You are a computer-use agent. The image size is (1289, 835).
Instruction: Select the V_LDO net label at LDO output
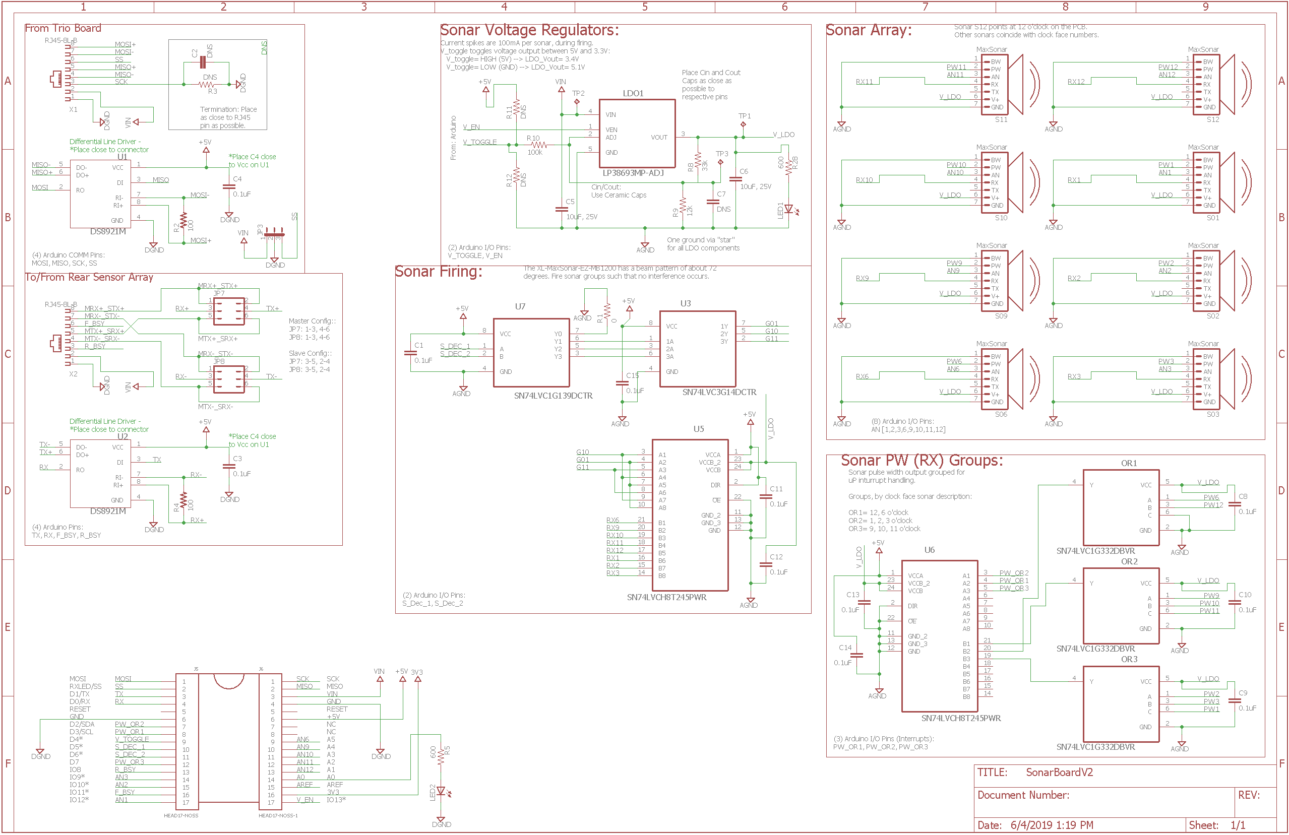pos(784,134)
